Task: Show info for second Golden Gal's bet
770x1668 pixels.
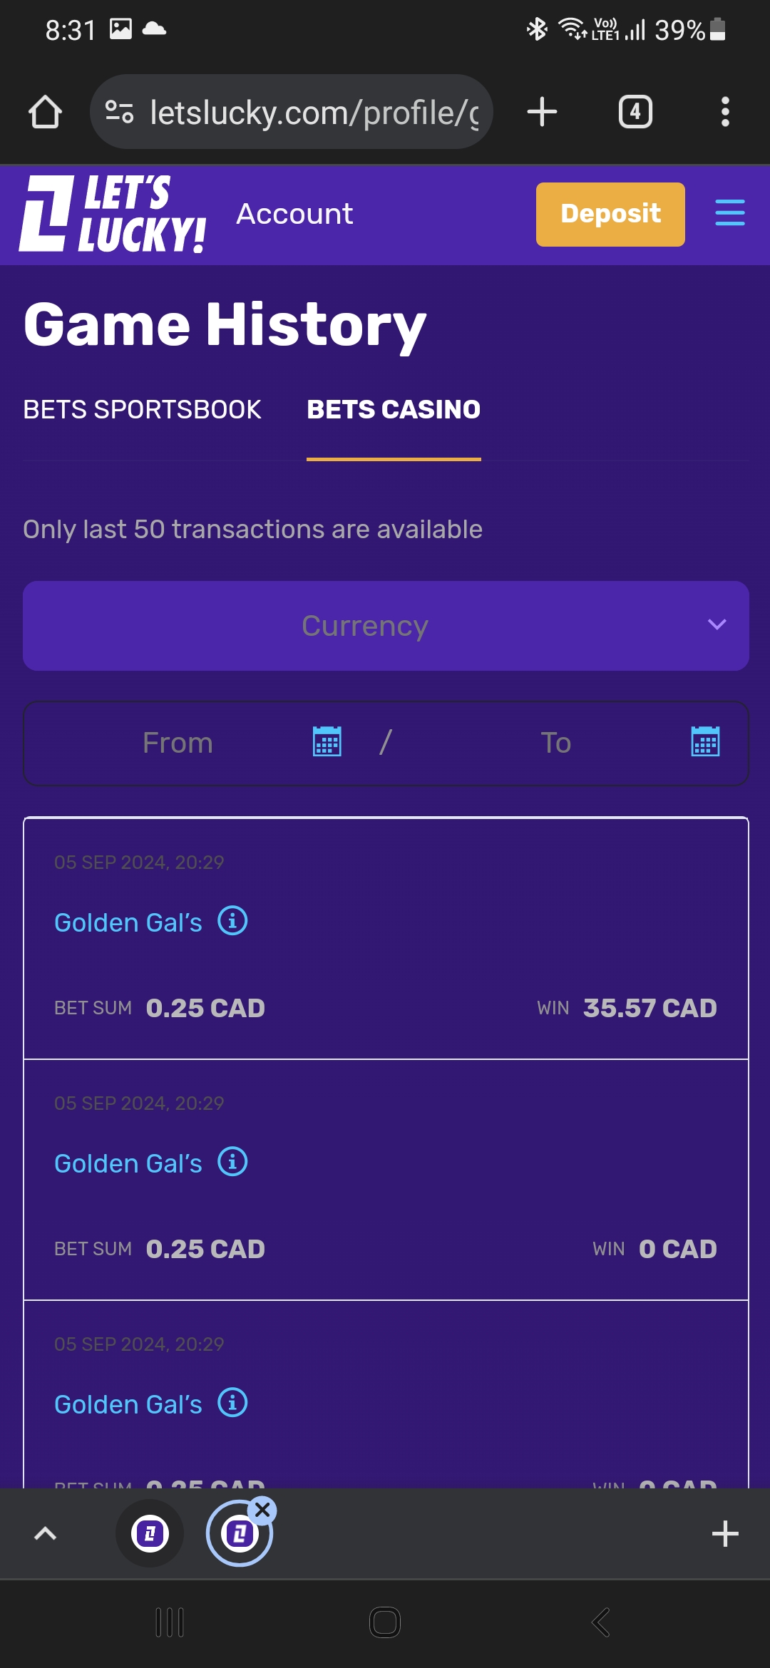Action: [x=232, y=1161]
